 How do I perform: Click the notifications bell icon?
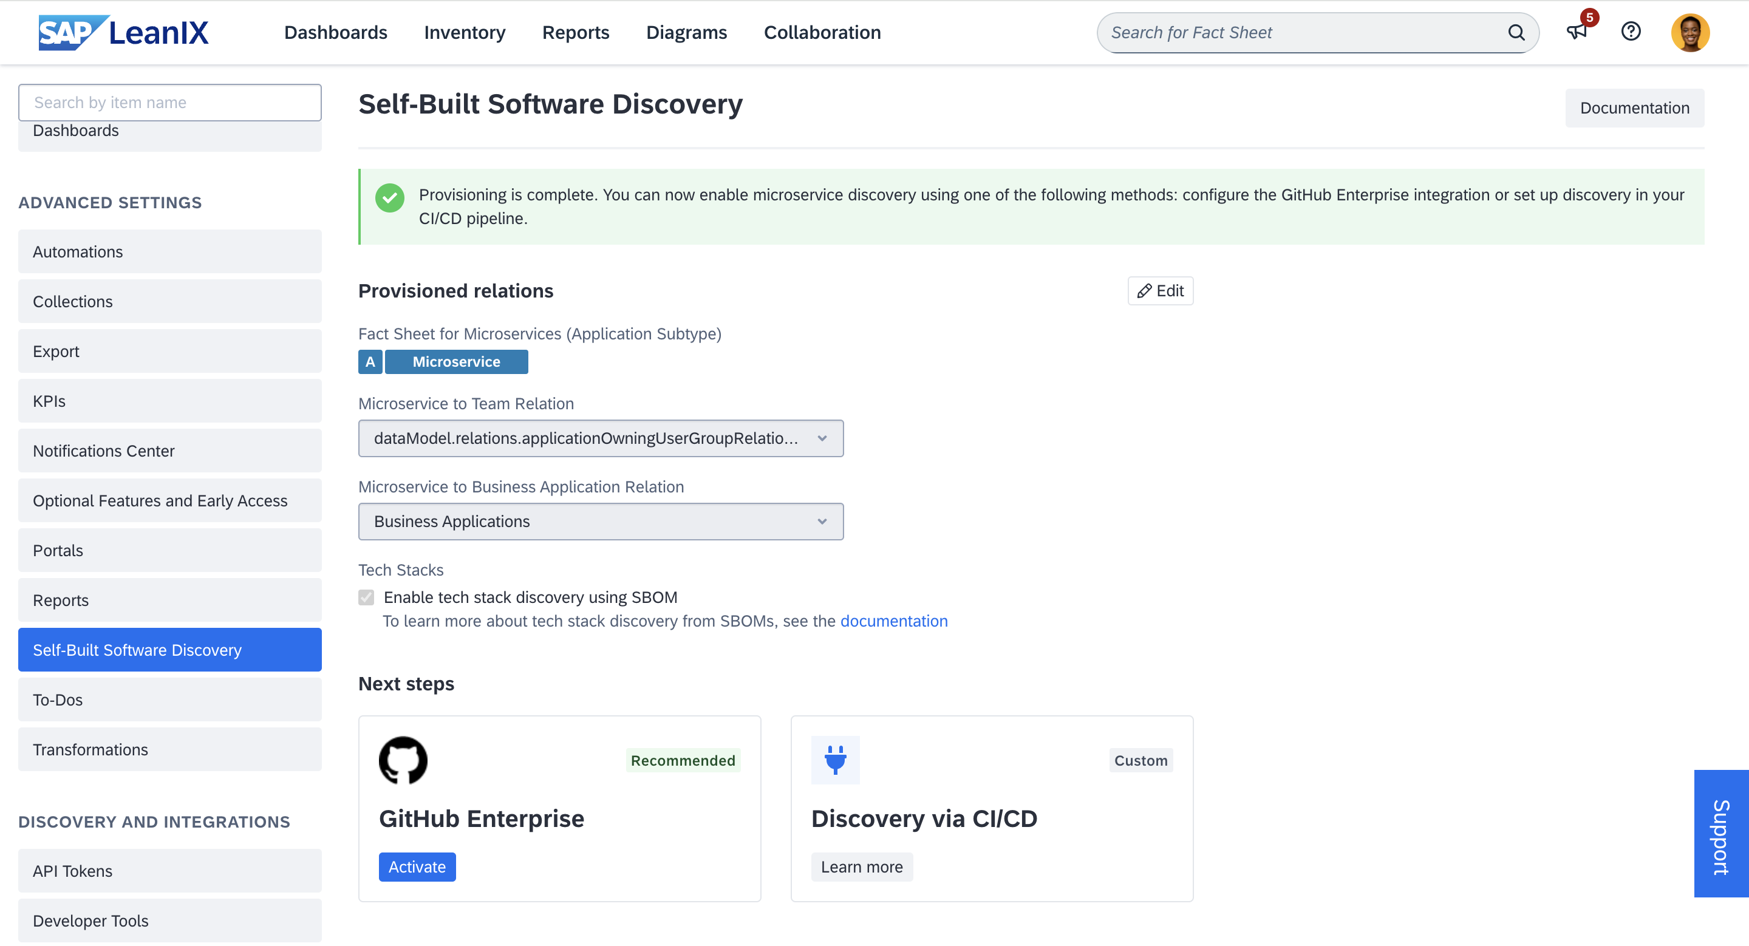[x=1577, y=32]
